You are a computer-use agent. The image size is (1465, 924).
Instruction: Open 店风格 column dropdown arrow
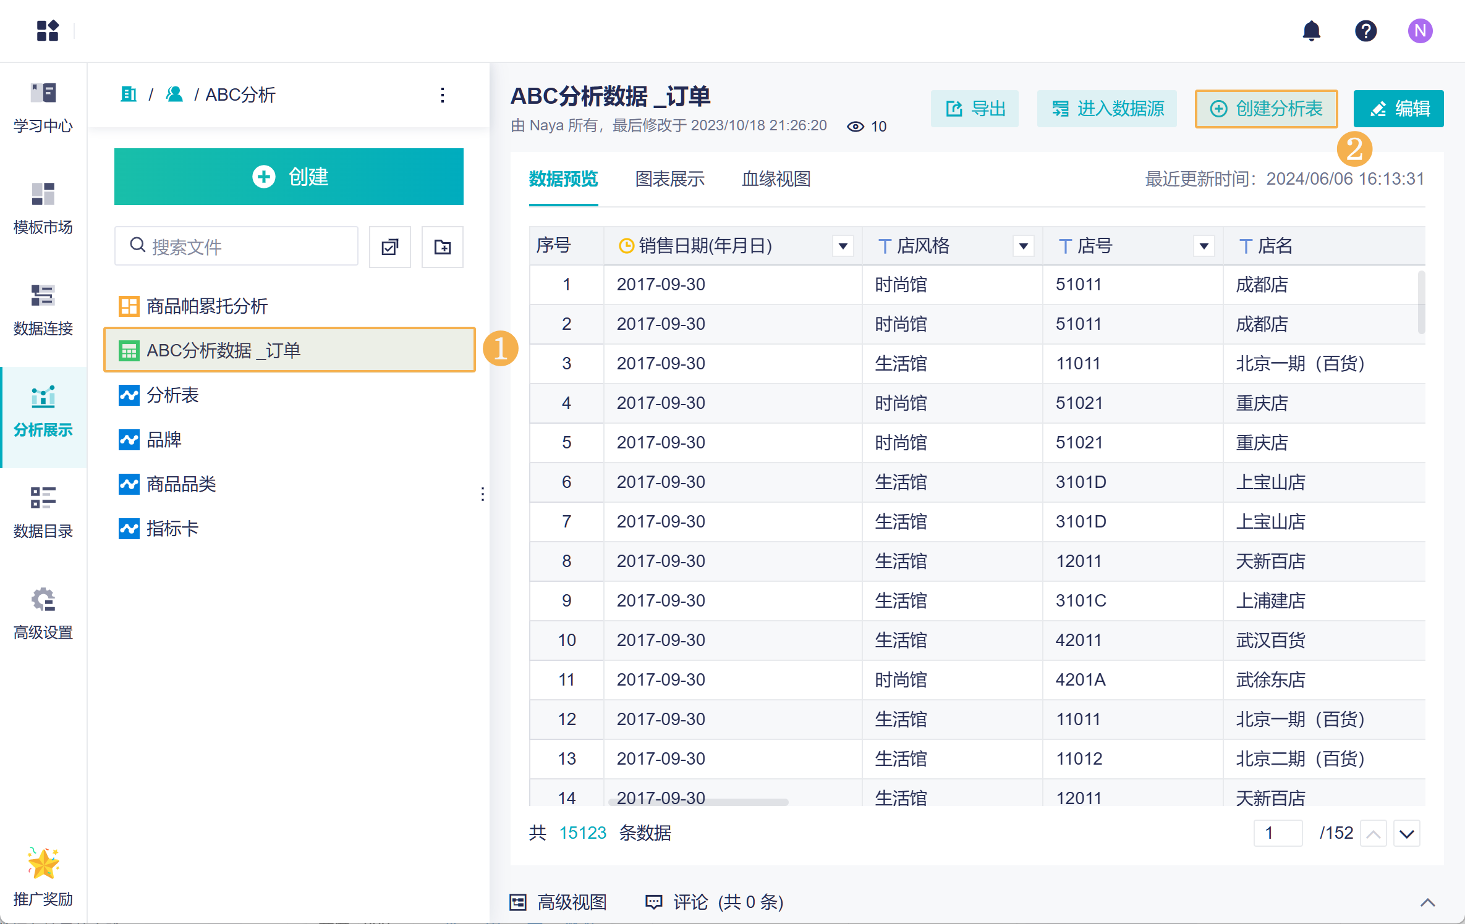coord(1023,246)
